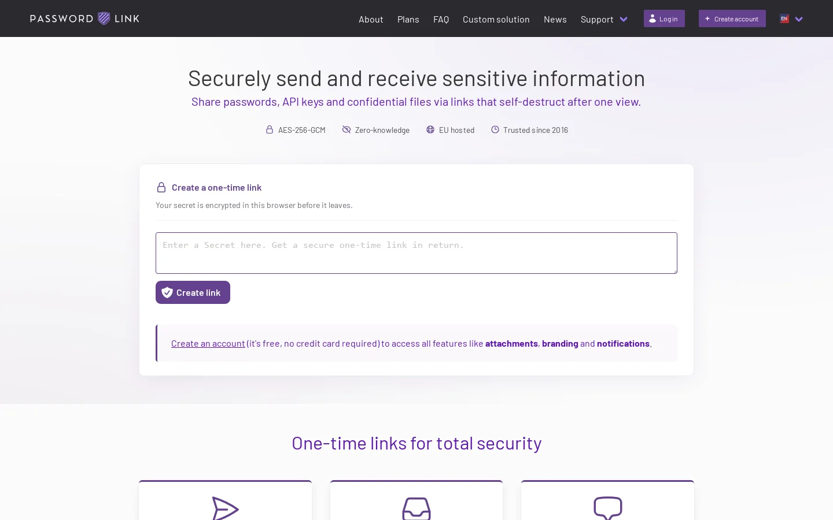Click the Log in button
833x520 pixels.
pyautogui.click(x=664, y=18)
